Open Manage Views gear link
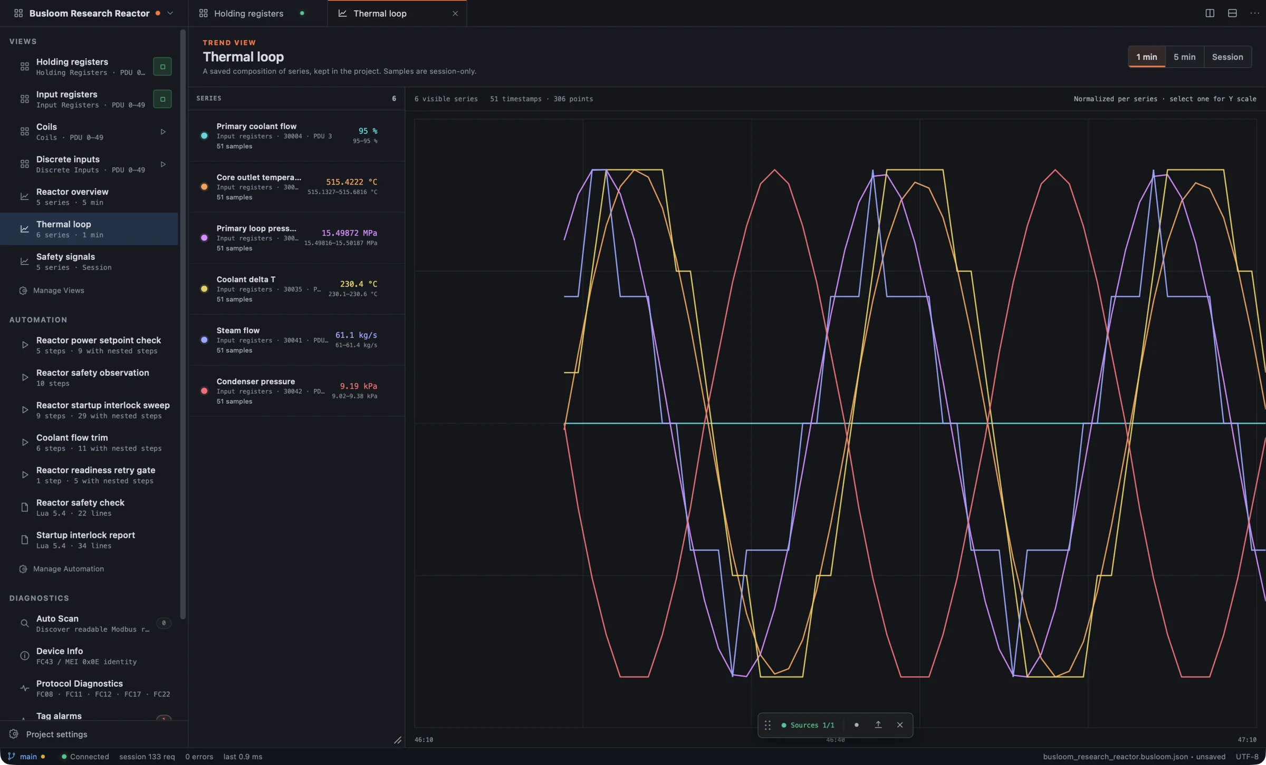This screenshot has height=765, width=1266. (52, 290)
